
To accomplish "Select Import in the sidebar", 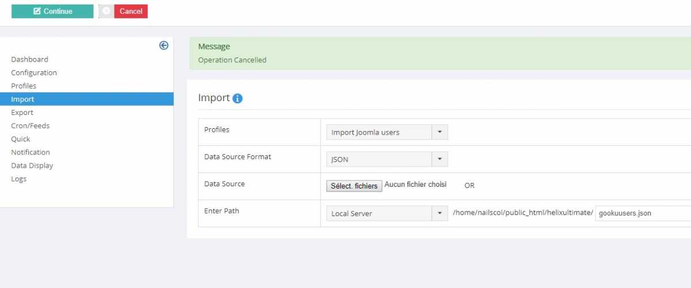I will click(x=86, y=99).
